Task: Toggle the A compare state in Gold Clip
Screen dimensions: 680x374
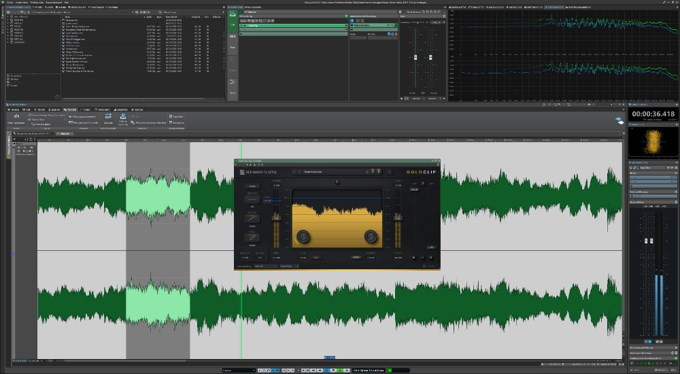Action: pyautogui.click(x=373, y=171)
